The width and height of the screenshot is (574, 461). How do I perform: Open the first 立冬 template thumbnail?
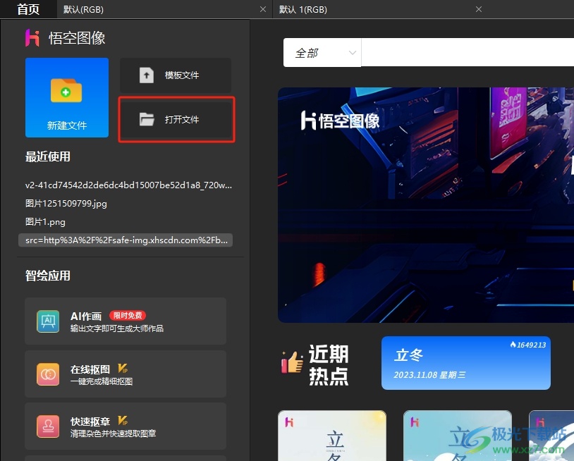(332, 436)
